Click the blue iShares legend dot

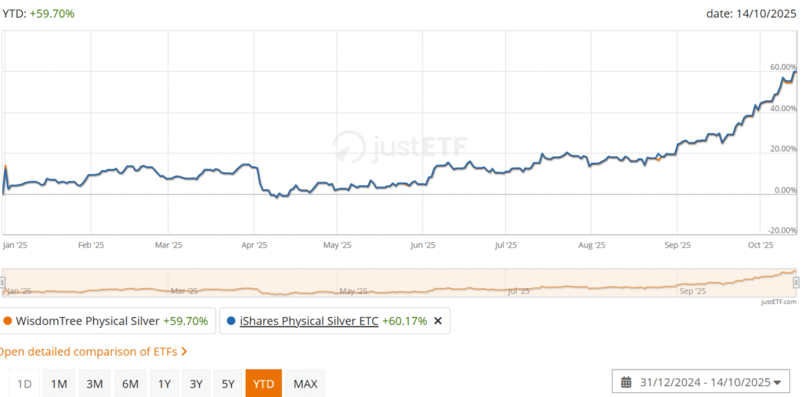(x=231, y=321)
